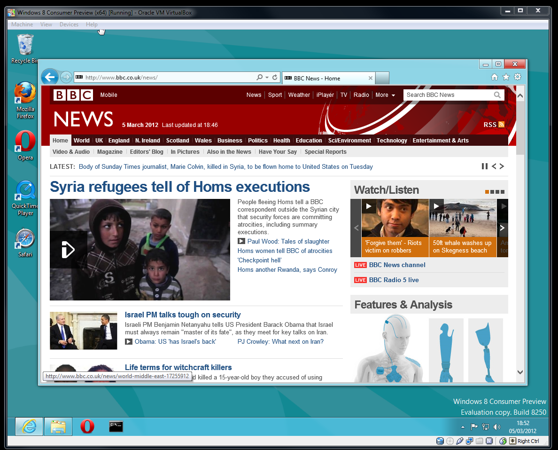This screenshot has height=450, width=558.
Task: Play 'Forgive them' riots victim video
Action: 369,206
